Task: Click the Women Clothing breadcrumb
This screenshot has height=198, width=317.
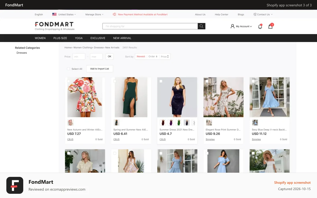Action: (x=83, y=48)
